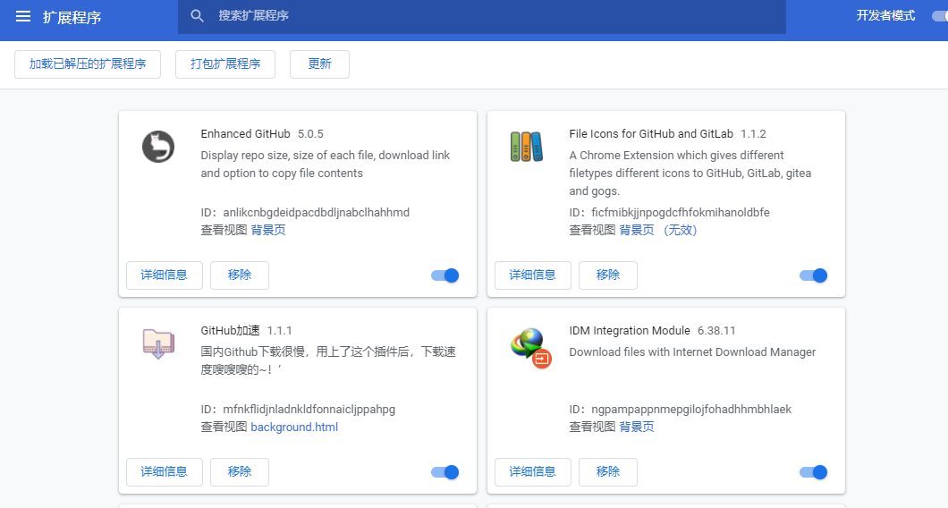Click the 打包扩展程序 button
Viewport: 948px width, 508px height.
[x=225, y=64]
